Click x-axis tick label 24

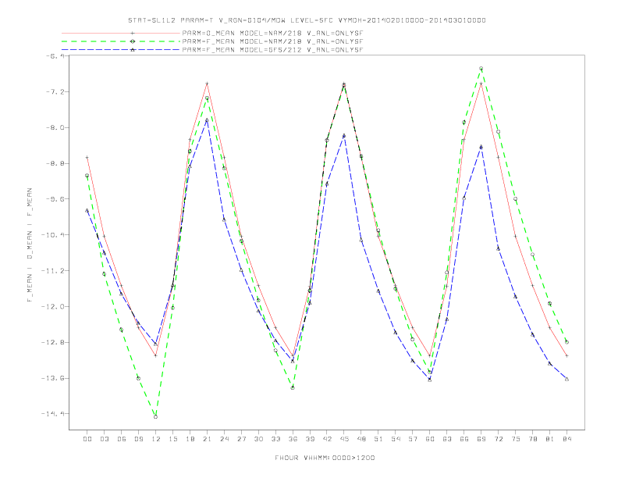coord(224,439)
